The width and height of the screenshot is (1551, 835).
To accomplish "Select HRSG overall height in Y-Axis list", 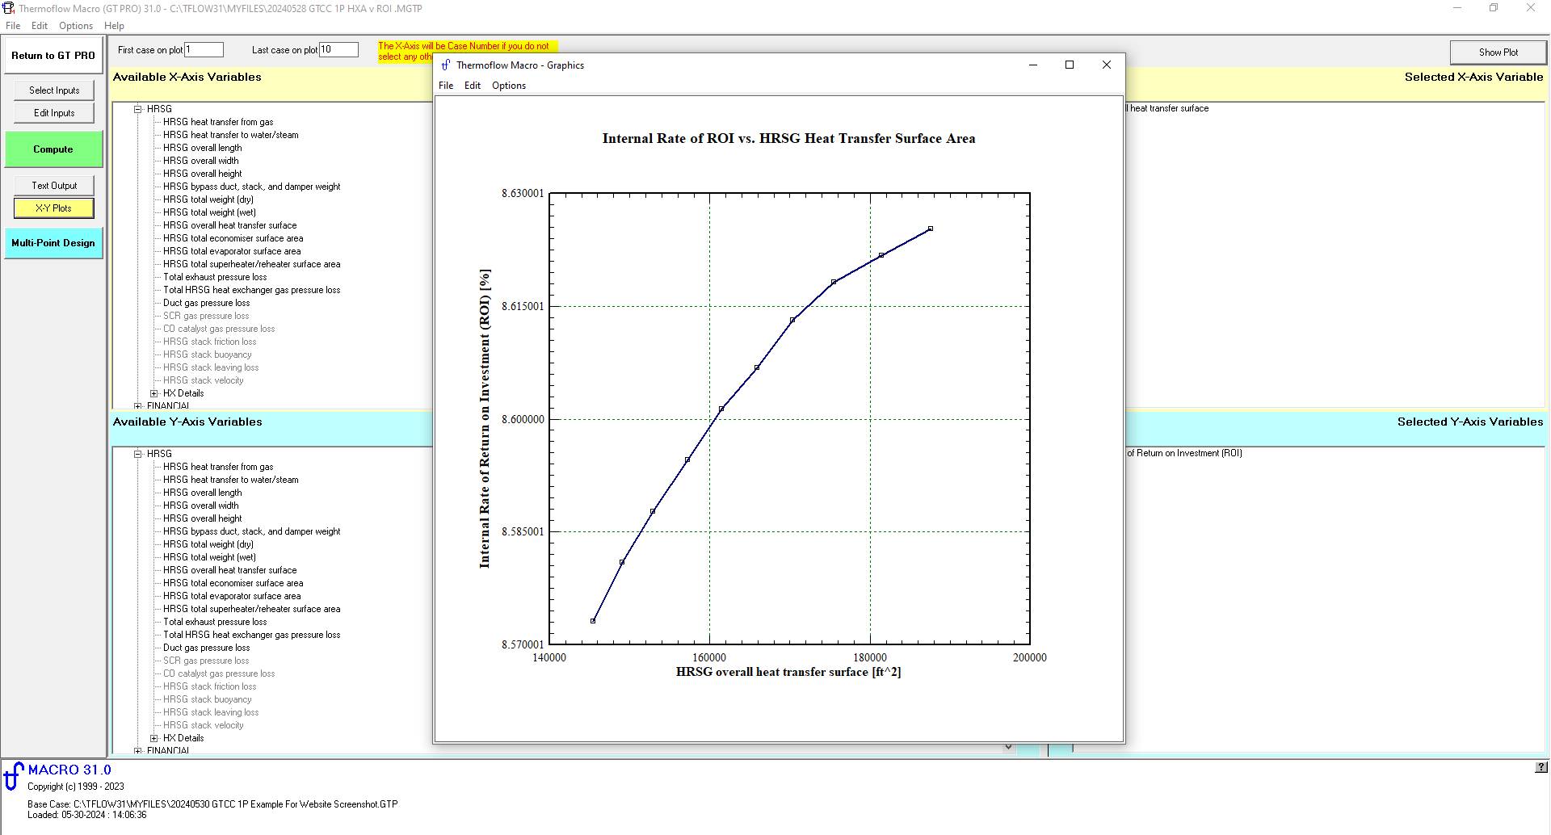I will (203, 518).
